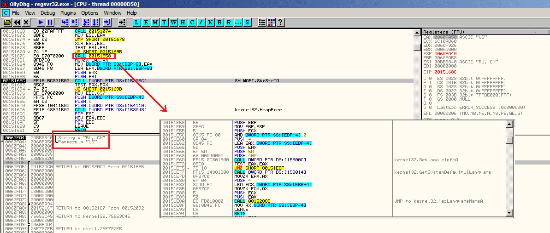Open appearance color grid icon
This screenshot has height=233, width=550.
[x=271, y=23]
